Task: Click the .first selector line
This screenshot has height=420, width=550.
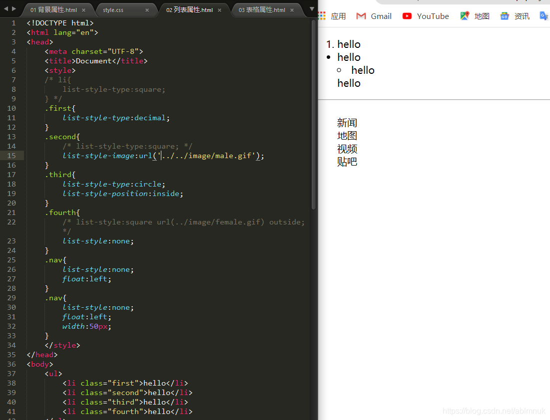Action: coord(60,108)
